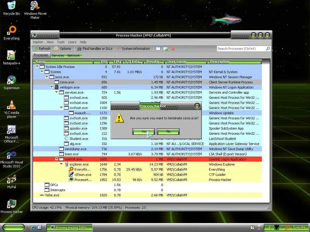Screen dimensions: 310x232
Task: Click the winlogon.exe process icon
Action: point(57,87)
